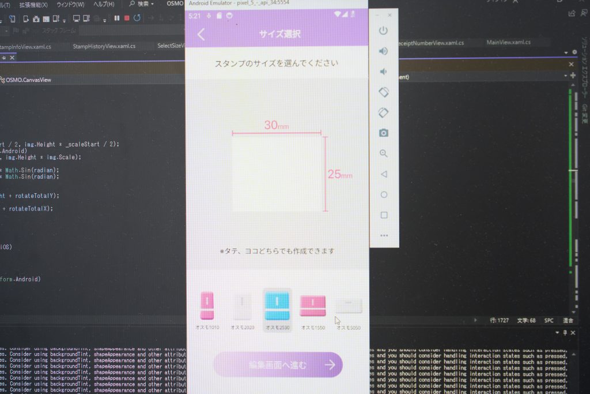Viewport: 590px width, 394px height.
Task: Switch to the MainView.xaml.cs tab
Action: [508, 42]
